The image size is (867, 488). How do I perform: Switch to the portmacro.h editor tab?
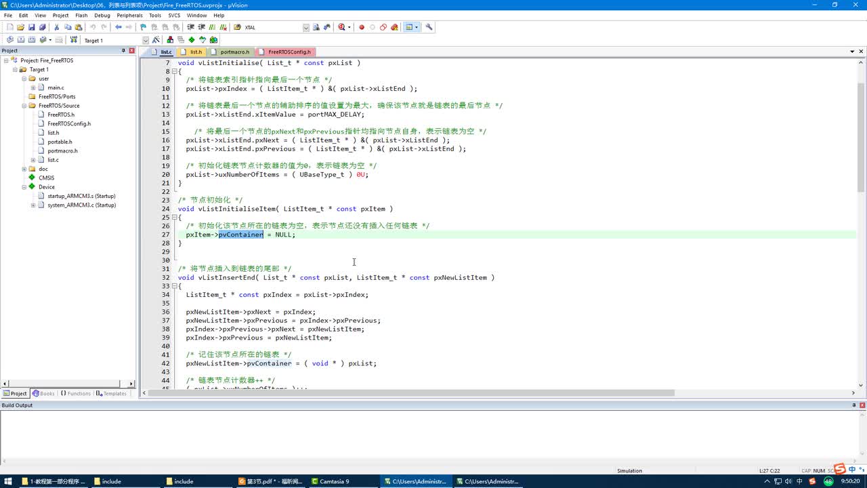(x=231, y=52)
